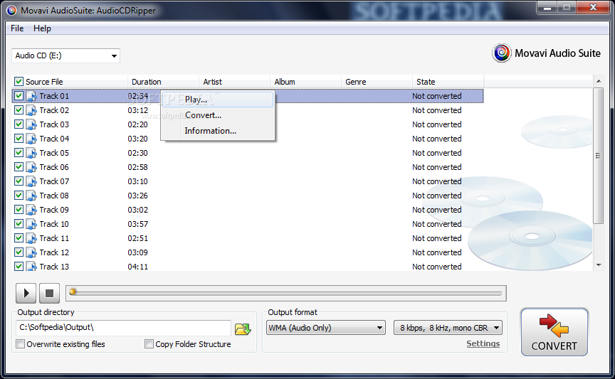Open the Help menu
Image resolution: width=615 pixels, height=379 pixels.
pyautogui.click(x=42, y=28)
